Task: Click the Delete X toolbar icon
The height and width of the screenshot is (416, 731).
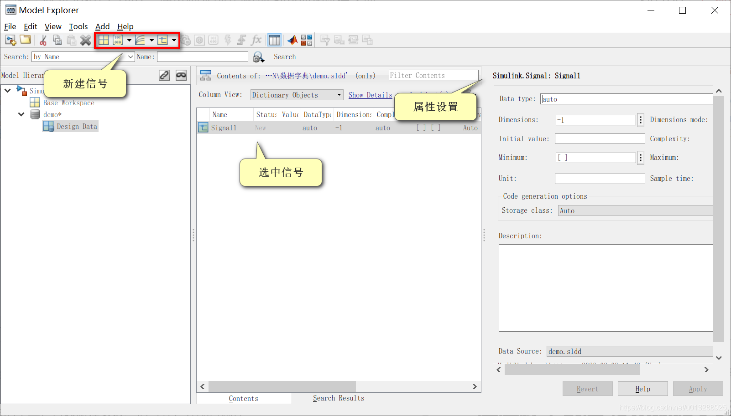Action: [86, 40]
